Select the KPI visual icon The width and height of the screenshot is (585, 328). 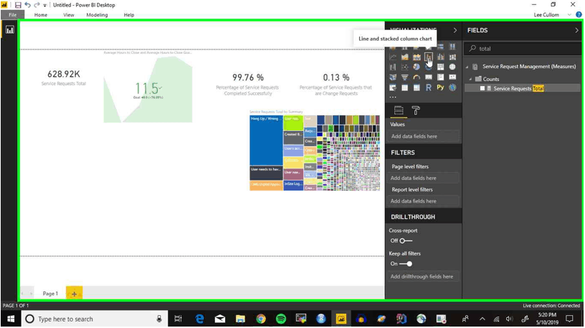452,77
